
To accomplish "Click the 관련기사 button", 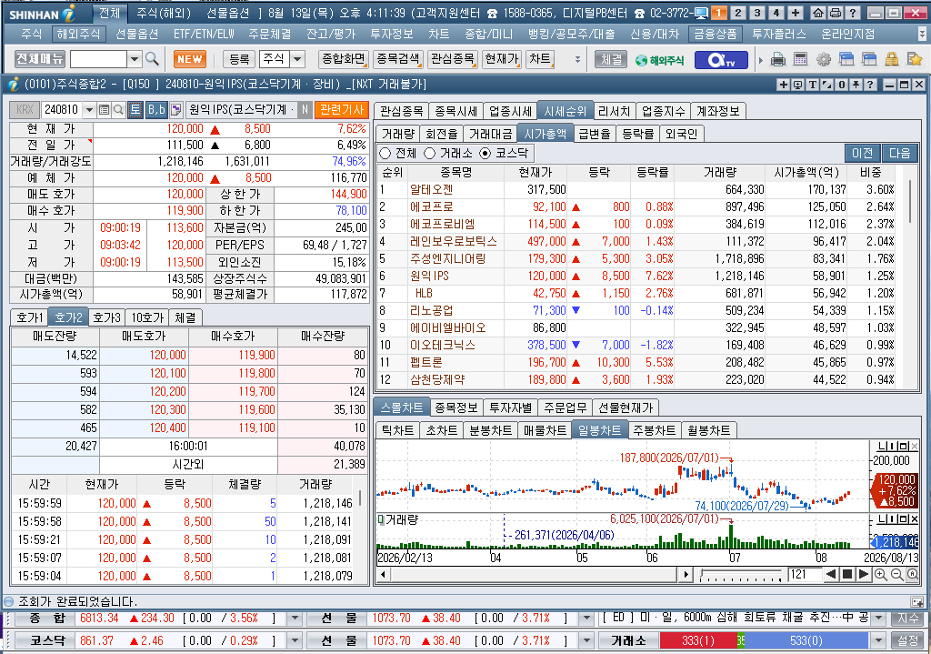I will pos(342,109).
